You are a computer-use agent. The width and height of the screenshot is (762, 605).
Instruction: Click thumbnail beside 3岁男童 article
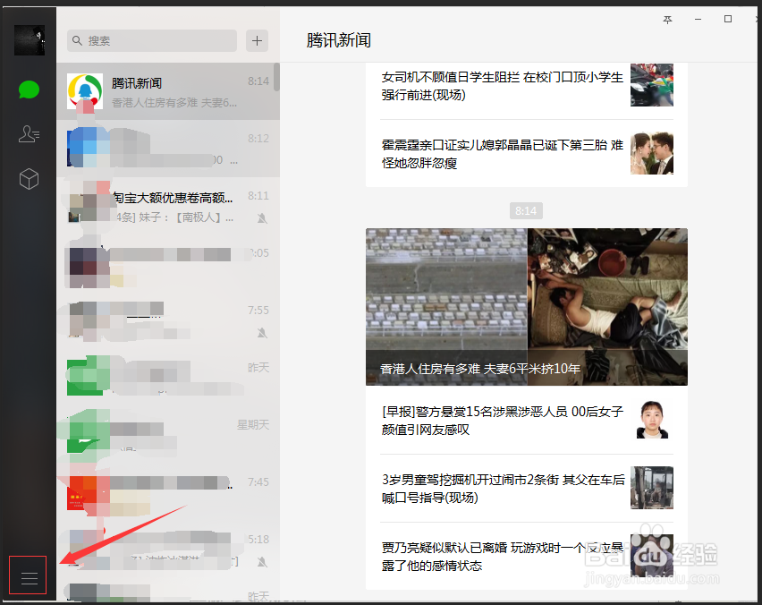point(652,488)
